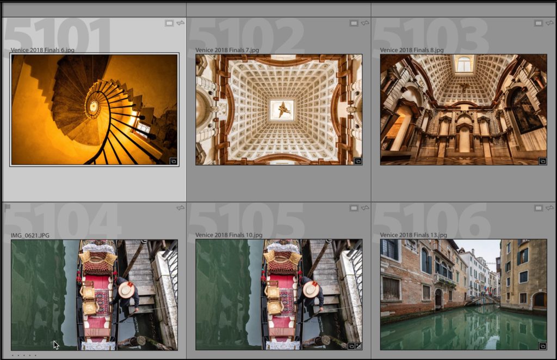Click the flag icon on IMG_0621.JPG cell

(x=7, y=207)
